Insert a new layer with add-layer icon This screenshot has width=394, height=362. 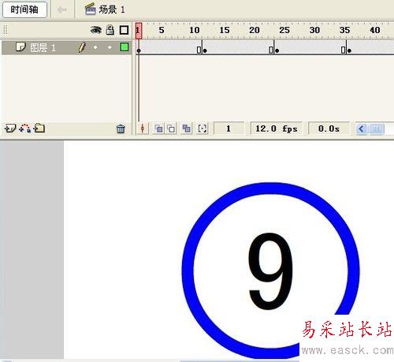coord(10,129)
